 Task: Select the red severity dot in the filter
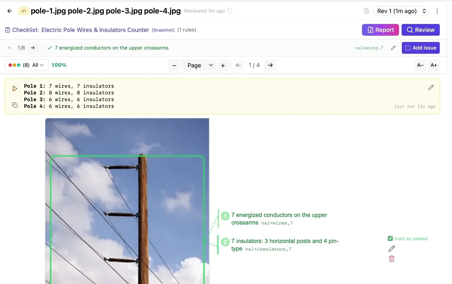(x=10, y=65)
